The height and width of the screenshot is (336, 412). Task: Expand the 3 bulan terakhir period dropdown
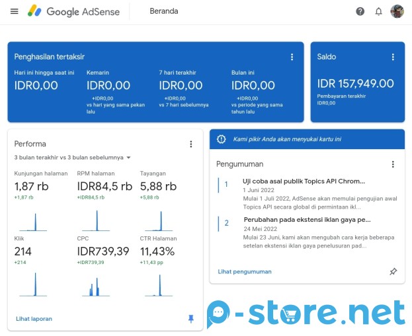[x=73, y=157]
